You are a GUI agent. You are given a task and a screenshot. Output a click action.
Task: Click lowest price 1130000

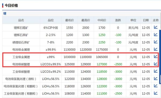(69, 50)
